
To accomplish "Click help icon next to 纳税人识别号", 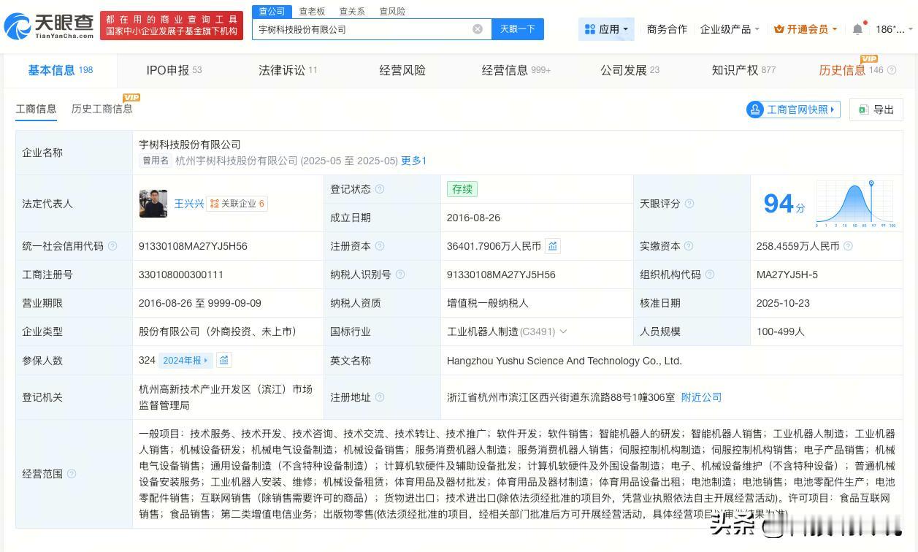I will point(400,275).
